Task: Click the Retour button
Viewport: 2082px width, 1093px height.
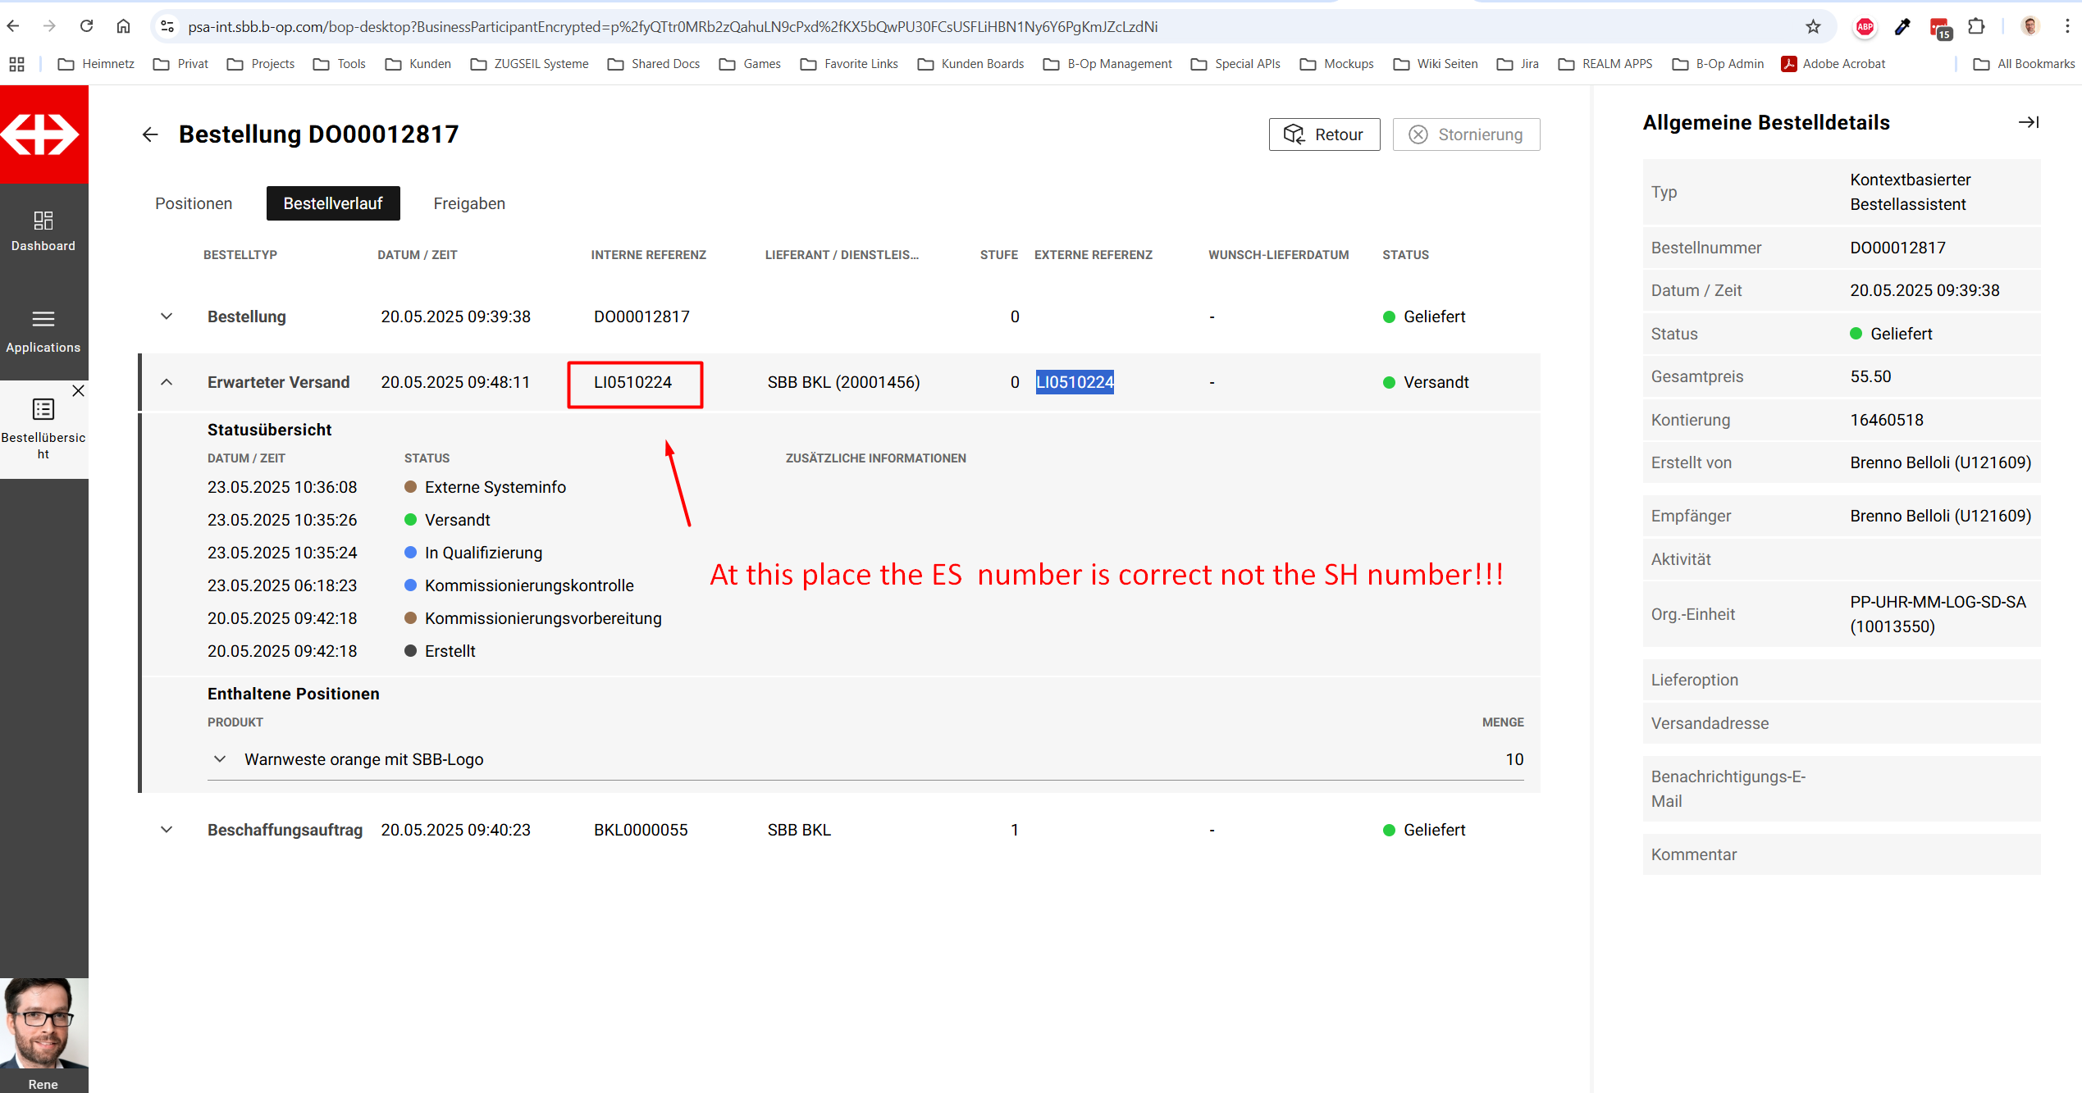Action: pyautogui.click(x=1323, y=134)
